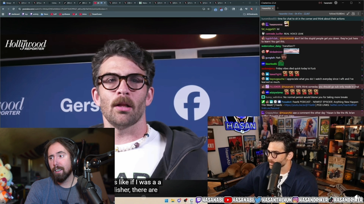Image resolution: width=364 pixels, height=204 pixels.
Task: Open a new browser tab
Action: 230,3
